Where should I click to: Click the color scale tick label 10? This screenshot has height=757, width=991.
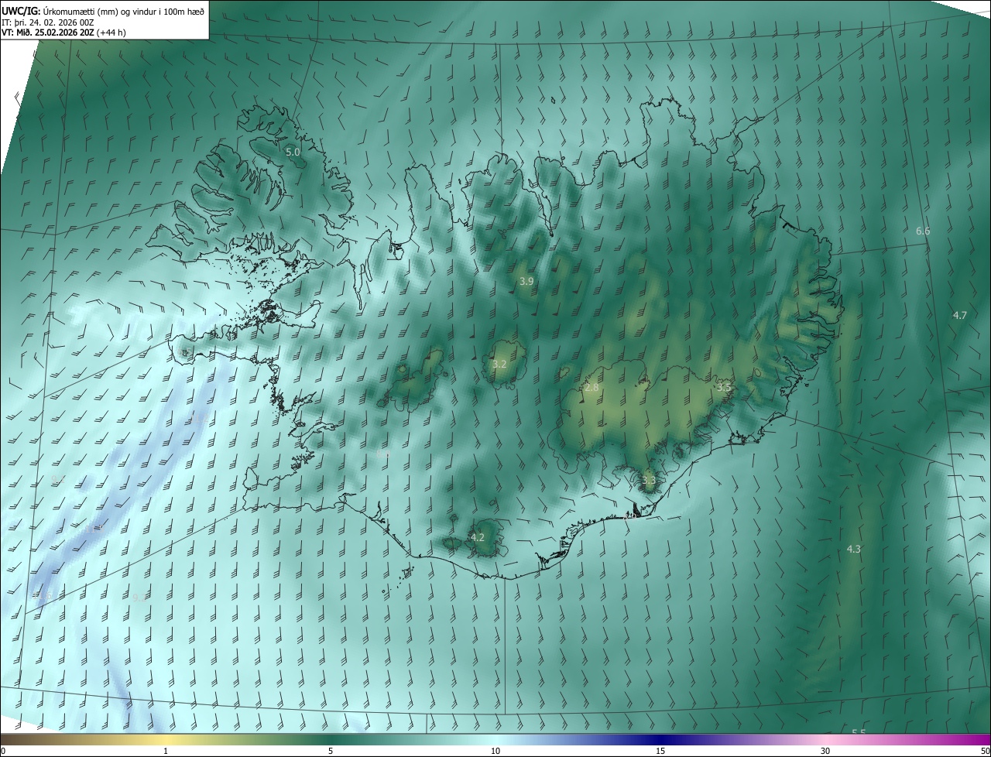[495, 752]
